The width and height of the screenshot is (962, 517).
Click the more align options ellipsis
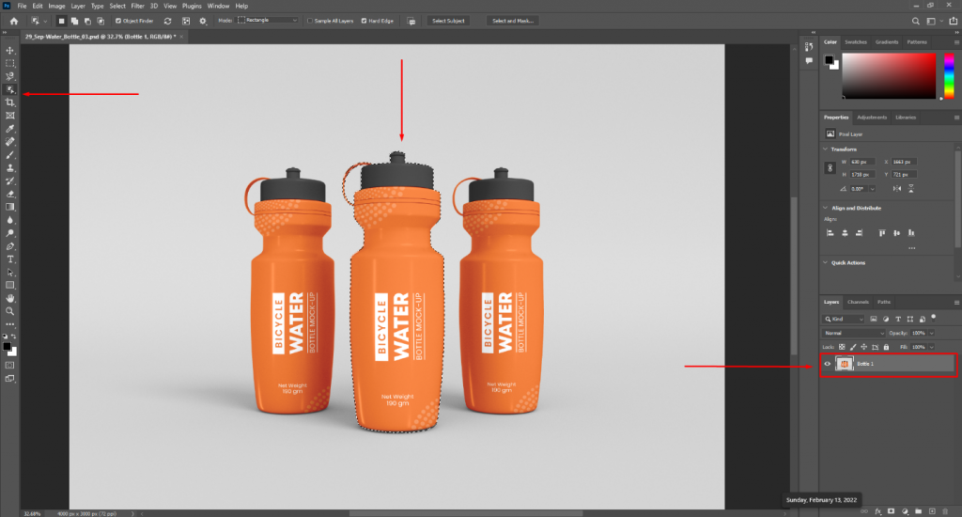pos(912,248)
